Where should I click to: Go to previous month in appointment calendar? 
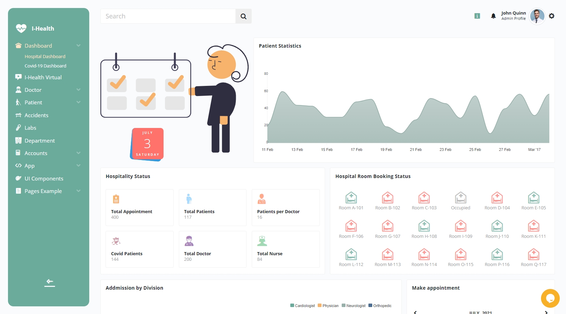coord(415,313)
